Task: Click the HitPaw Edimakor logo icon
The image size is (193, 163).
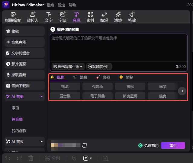Action: [6, 5]
